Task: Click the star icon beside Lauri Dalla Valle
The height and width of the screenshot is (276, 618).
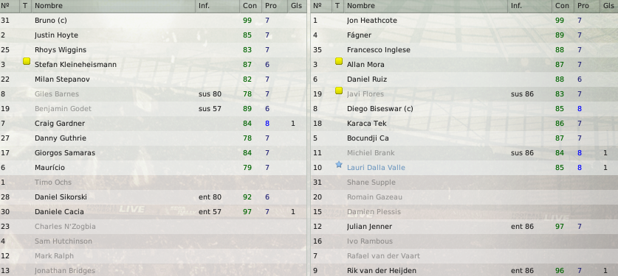Action: 339,165
